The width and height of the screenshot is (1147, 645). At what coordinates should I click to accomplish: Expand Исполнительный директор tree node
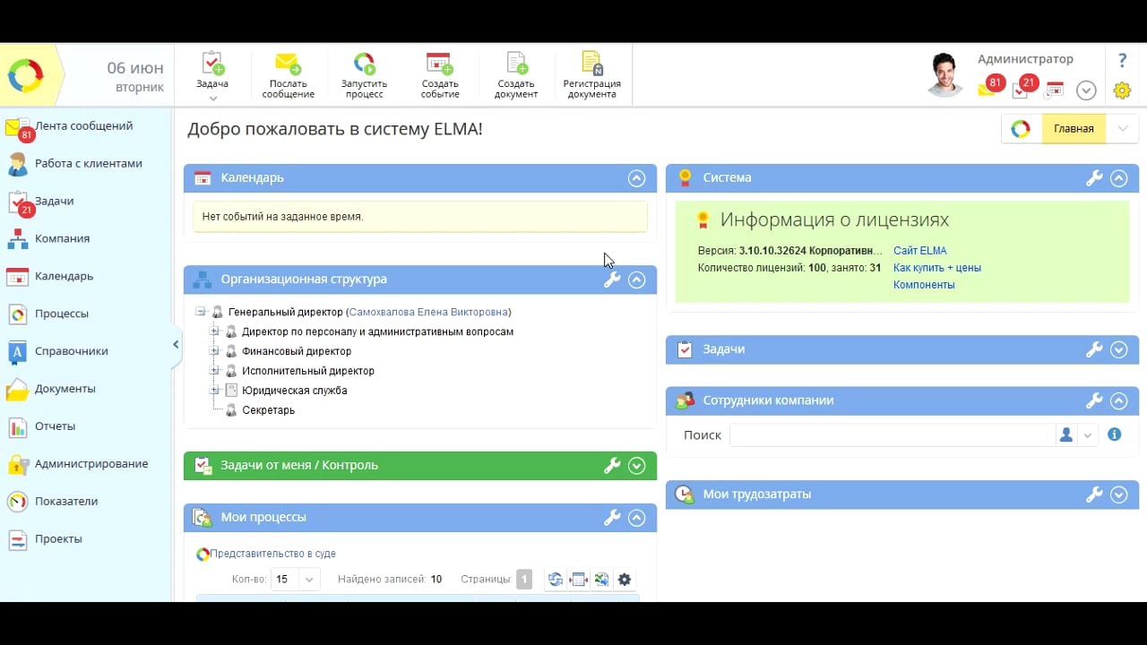tap(214, 371)
